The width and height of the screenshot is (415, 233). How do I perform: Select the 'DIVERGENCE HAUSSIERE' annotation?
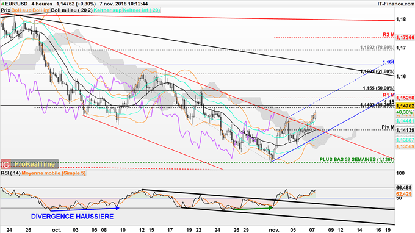coord(72,217)
